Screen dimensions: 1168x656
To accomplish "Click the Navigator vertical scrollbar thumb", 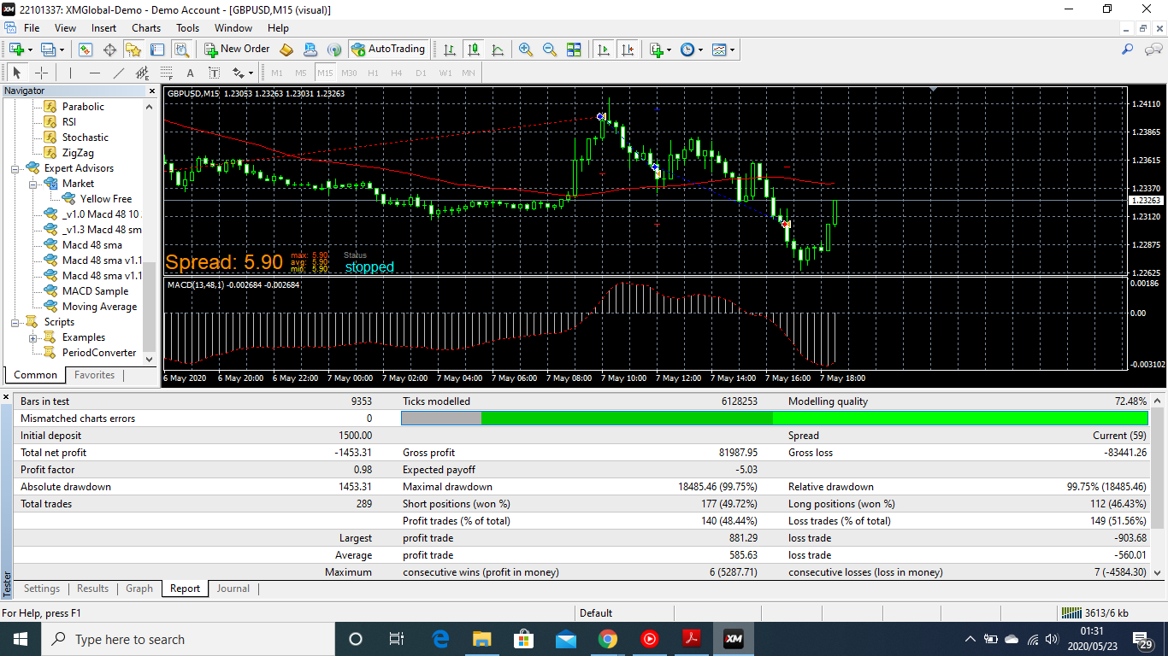I will pyautogui.click(x=150, y=307).
